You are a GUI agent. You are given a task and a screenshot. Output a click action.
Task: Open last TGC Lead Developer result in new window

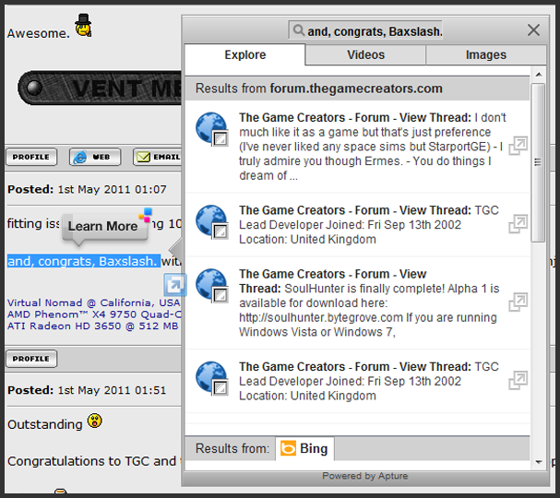518,381
